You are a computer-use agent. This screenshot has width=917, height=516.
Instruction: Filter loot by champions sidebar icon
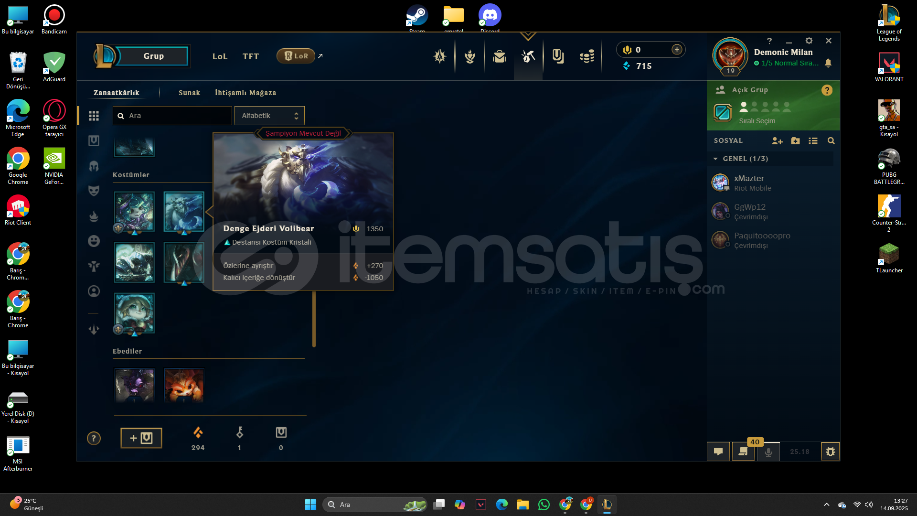[94, 140]
